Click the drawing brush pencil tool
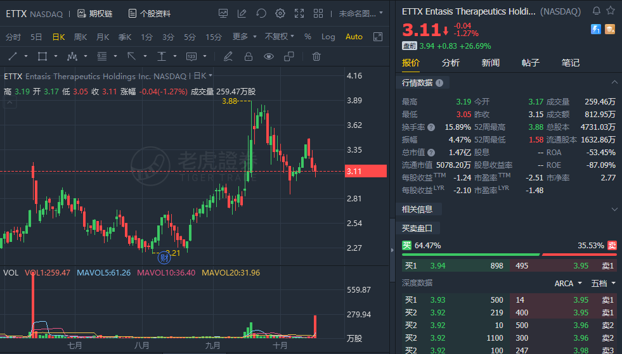 click(x=228, y=57)
